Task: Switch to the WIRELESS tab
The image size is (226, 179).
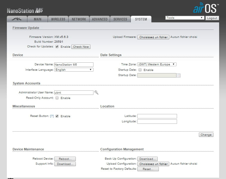Action: point(58,19)
